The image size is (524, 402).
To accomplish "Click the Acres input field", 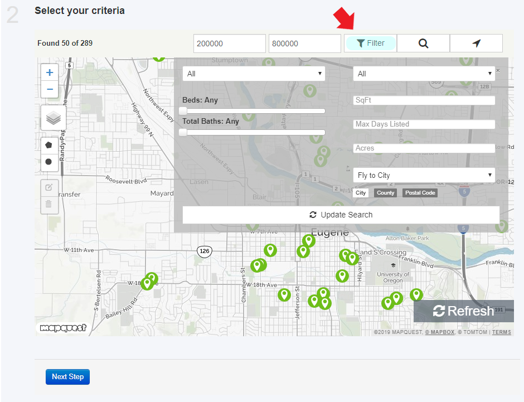I will point(424,148).
